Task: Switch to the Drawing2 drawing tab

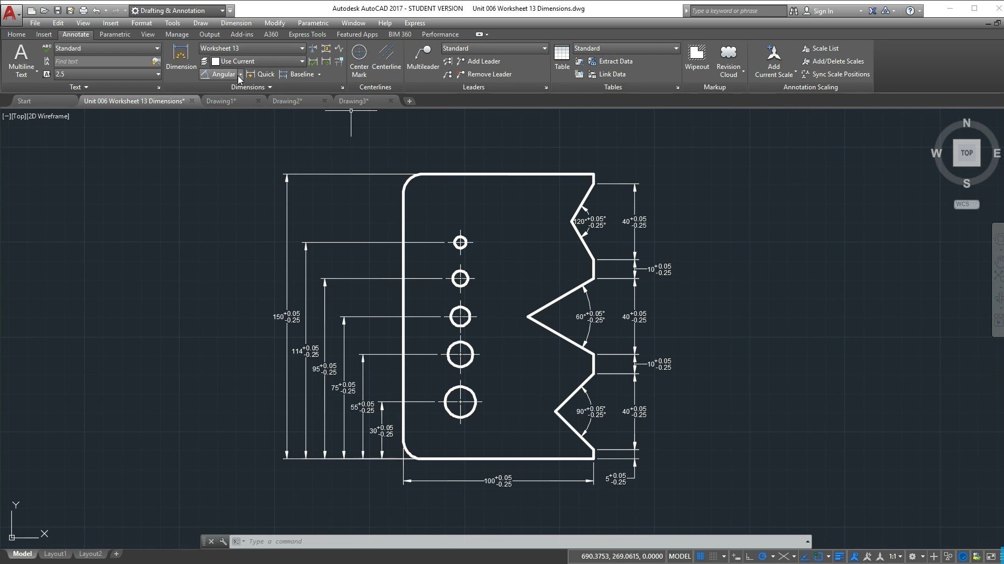Action: pyautogui.click(x=287, y=101)
